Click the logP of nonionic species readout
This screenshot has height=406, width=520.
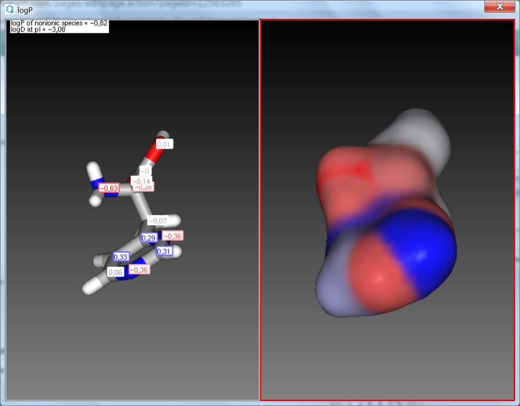59,24
